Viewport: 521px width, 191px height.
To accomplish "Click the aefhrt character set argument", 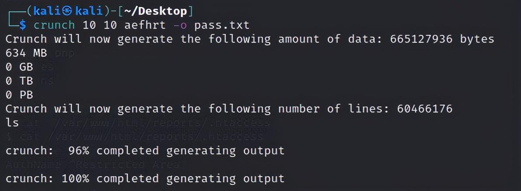I will [145, 25].
